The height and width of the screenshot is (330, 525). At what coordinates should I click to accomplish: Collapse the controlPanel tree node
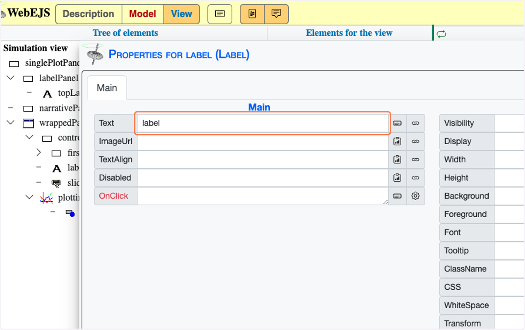tap(30, 138)
